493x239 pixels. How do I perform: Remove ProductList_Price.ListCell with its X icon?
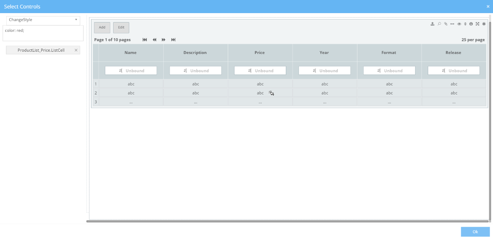tap(76, 50)
